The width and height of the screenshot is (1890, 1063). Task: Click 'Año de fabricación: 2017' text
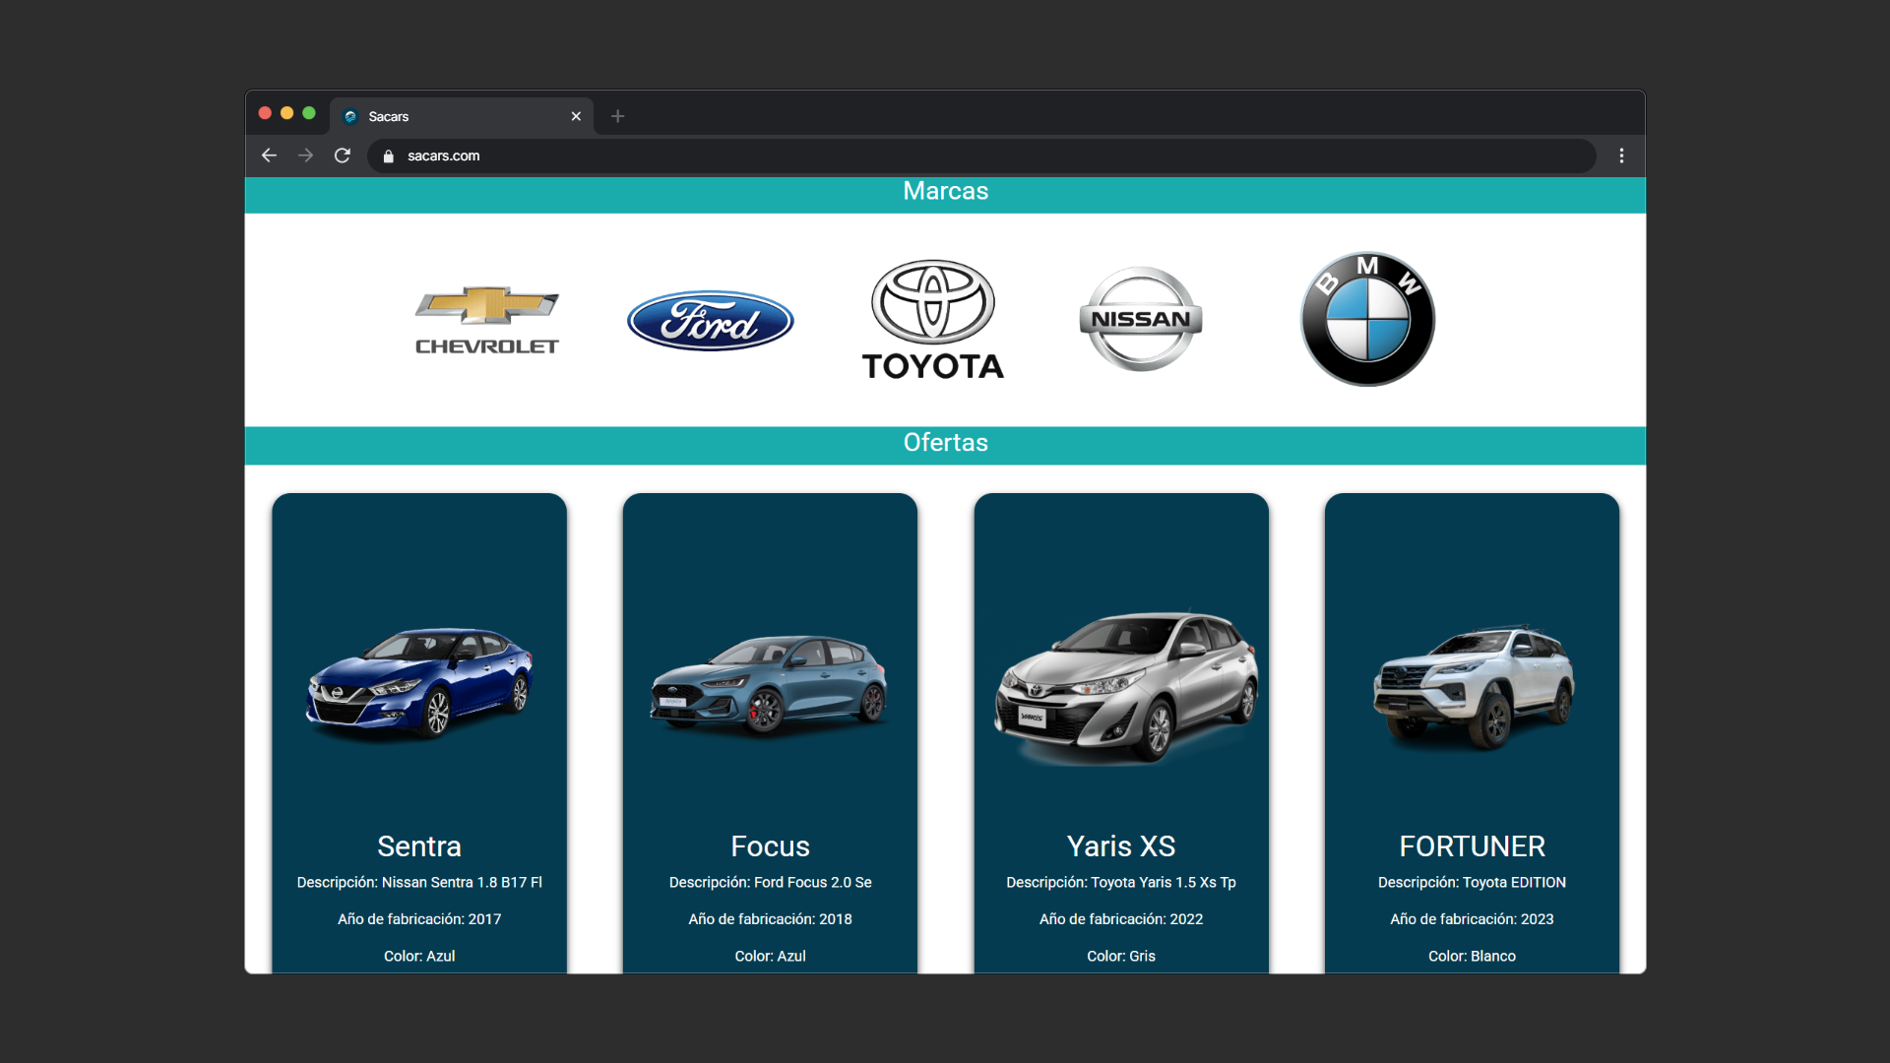click(x=419, y=919)
